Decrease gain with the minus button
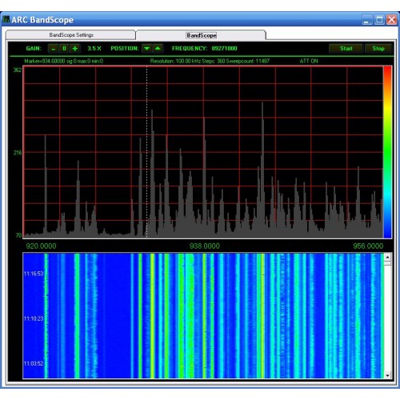 (54, 49)
